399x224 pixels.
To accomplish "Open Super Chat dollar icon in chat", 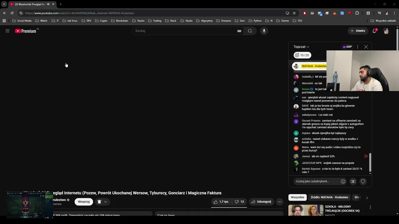I will coord(353,181).
